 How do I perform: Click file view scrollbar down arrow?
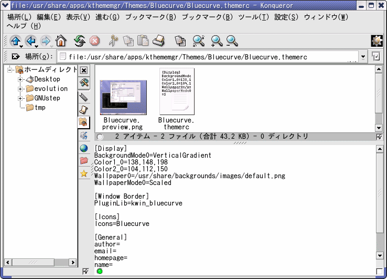pos(379,128)
